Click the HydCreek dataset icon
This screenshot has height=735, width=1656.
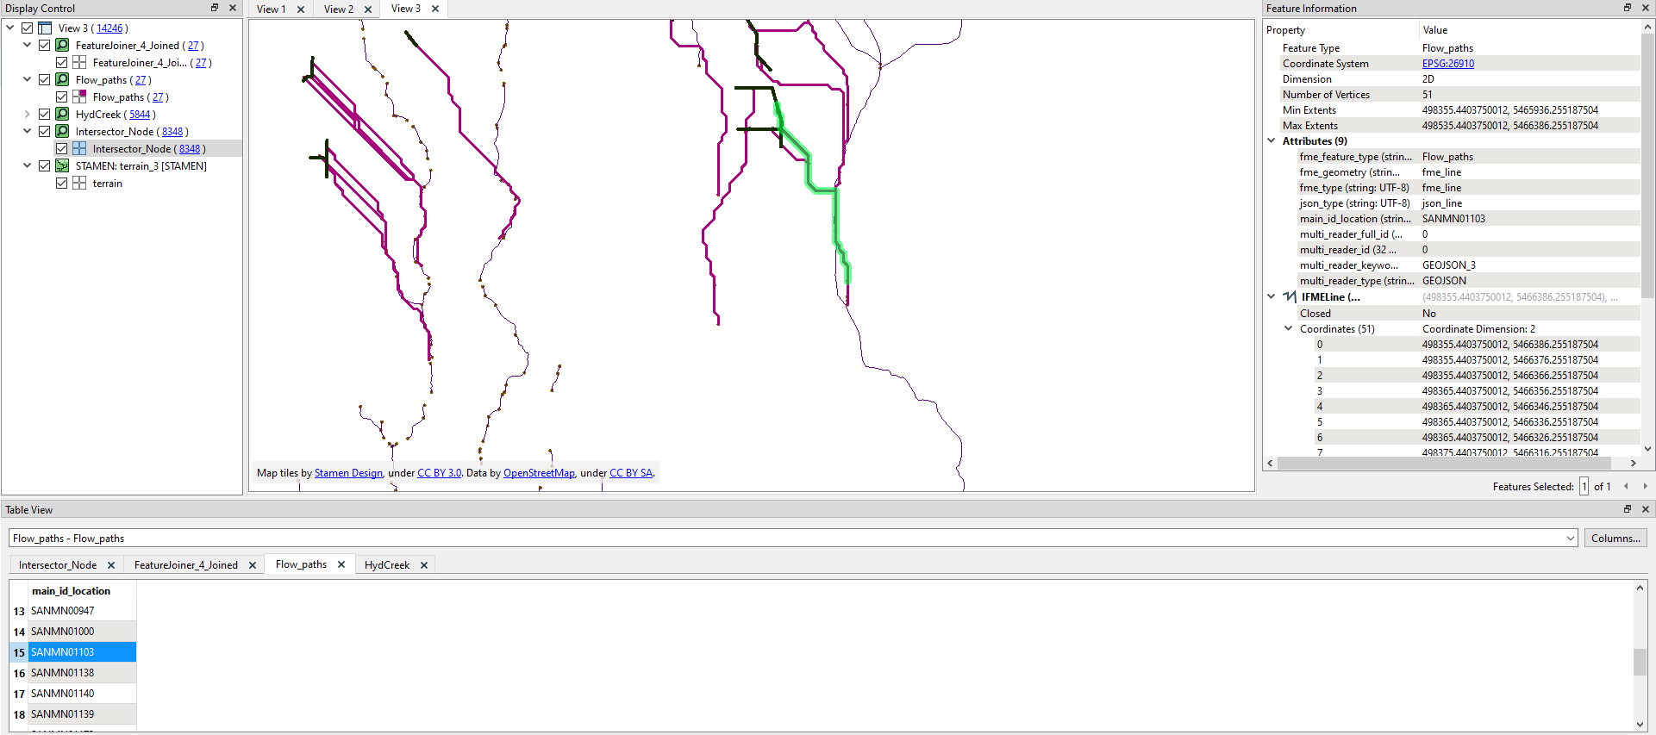click(x=62, y=115)
